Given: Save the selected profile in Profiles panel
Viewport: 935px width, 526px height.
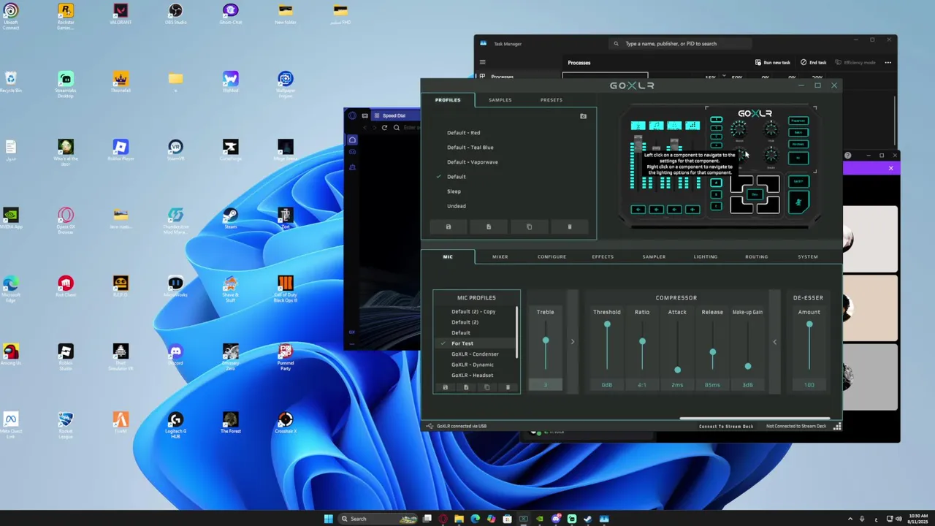Looking at the screenshot, I should point(449,226).
